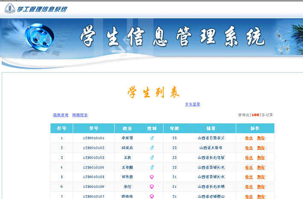The width and height of the screenshot is (303, 199).
Task: Click the 姓名 column header
Action: coord(128,128)
